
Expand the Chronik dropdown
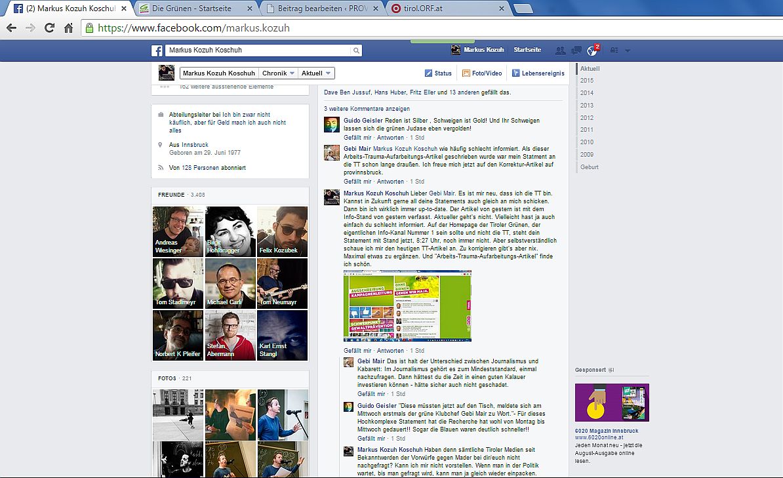click(278, 73)
